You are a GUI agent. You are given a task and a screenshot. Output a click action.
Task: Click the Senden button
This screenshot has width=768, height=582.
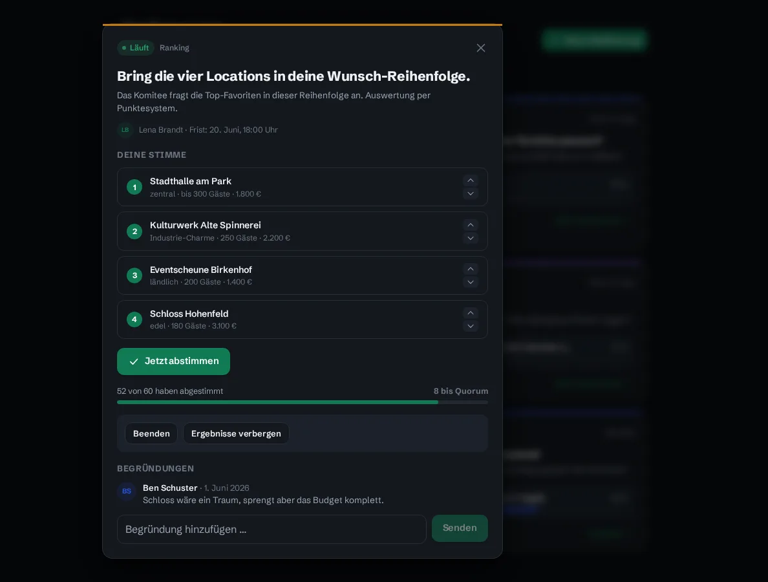[x=460, y=528]
